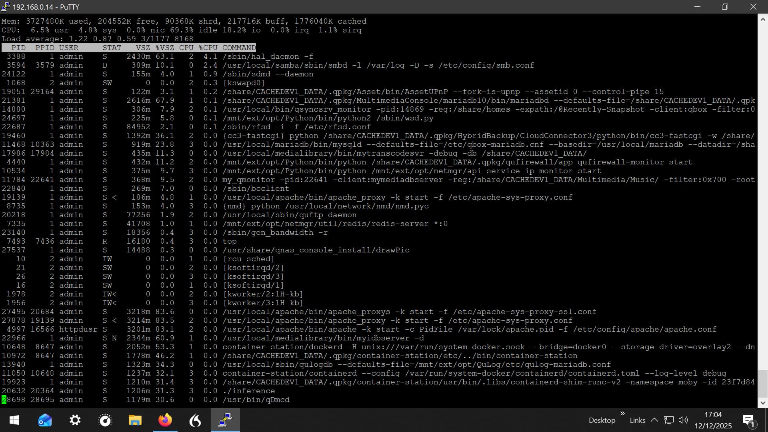The image size is (768, 432).
Task: Click the volume speaker tray icon
Action: [683, 420]
